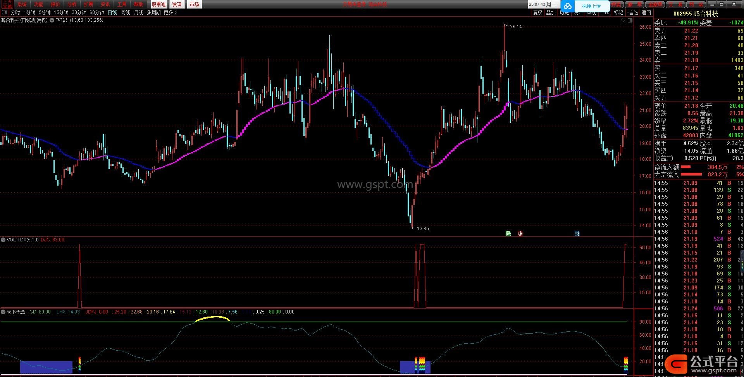
Task: Click the 撤单 cancel order button
Action: point(634,5)
